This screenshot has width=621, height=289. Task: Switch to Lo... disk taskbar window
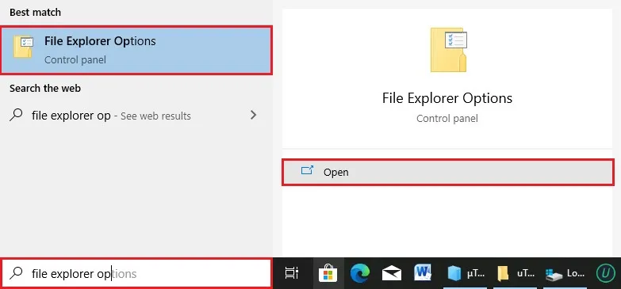[565, 273]
